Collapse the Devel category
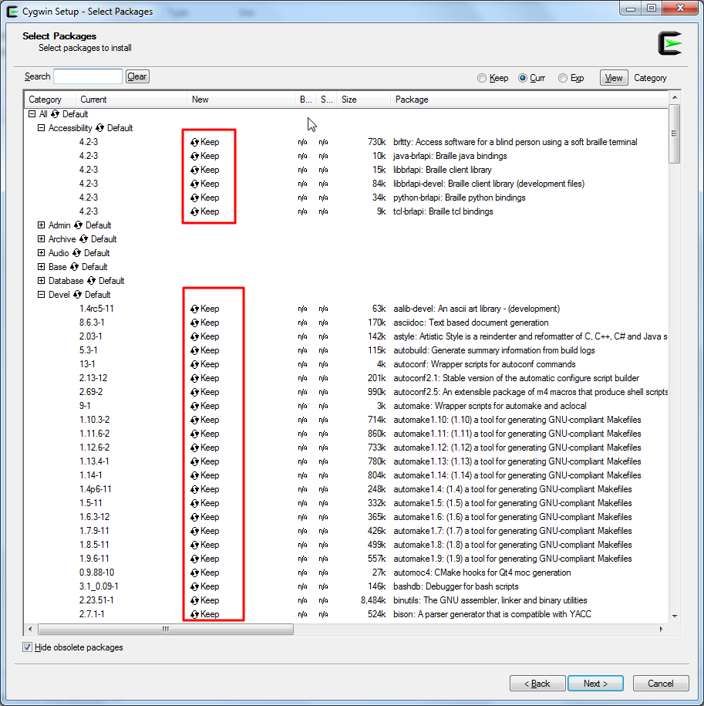 point(41,295)
